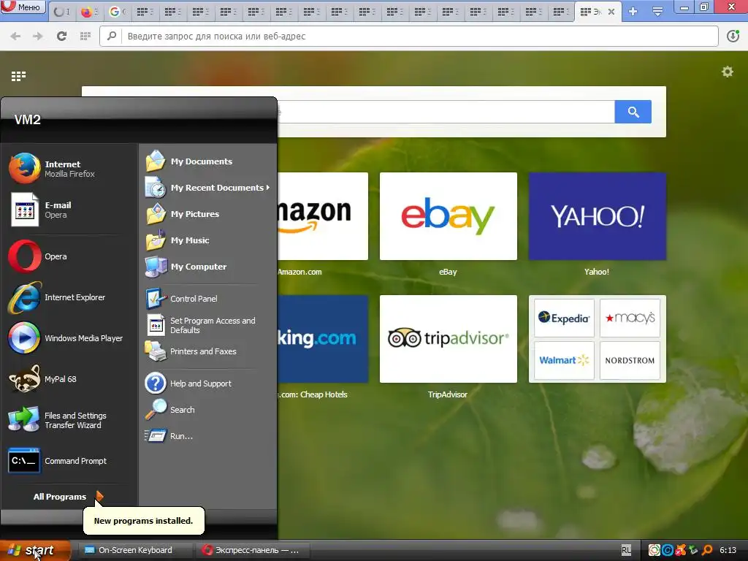Screen dimensions: 748x561
Task: Click the Speed Dial grid toolbar icon
Action: coord(85,36)
